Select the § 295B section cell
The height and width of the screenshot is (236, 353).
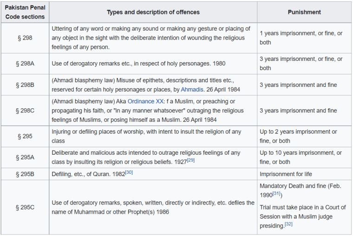click(25, 174)
